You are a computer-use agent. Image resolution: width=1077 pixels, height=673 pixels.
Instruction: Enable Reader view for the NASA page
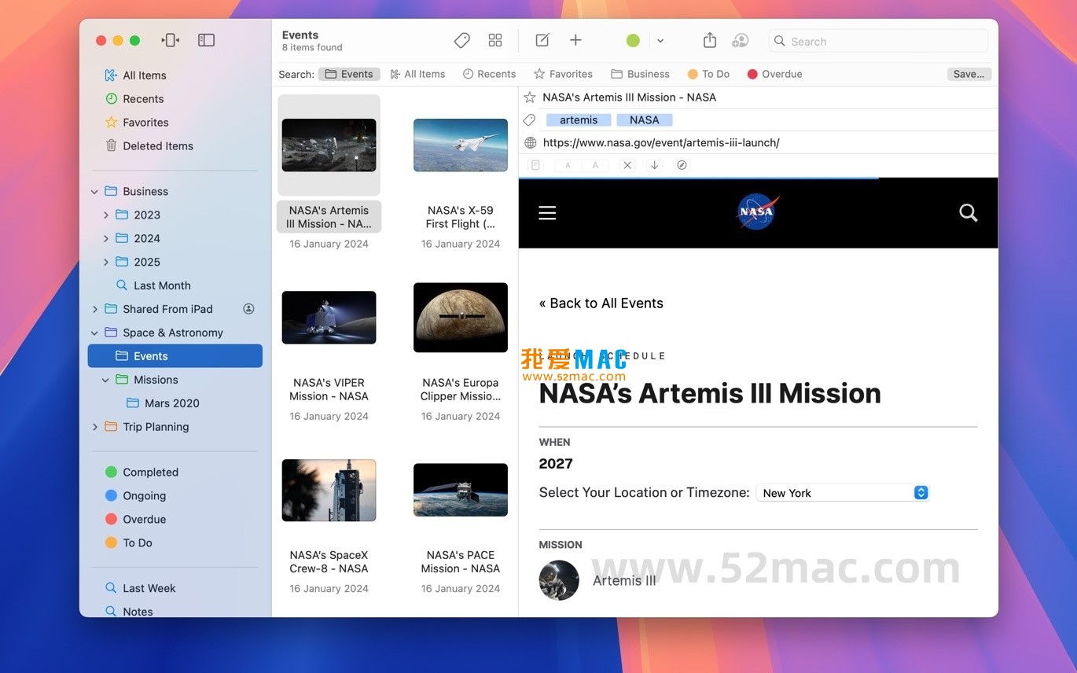pos(535,165)
